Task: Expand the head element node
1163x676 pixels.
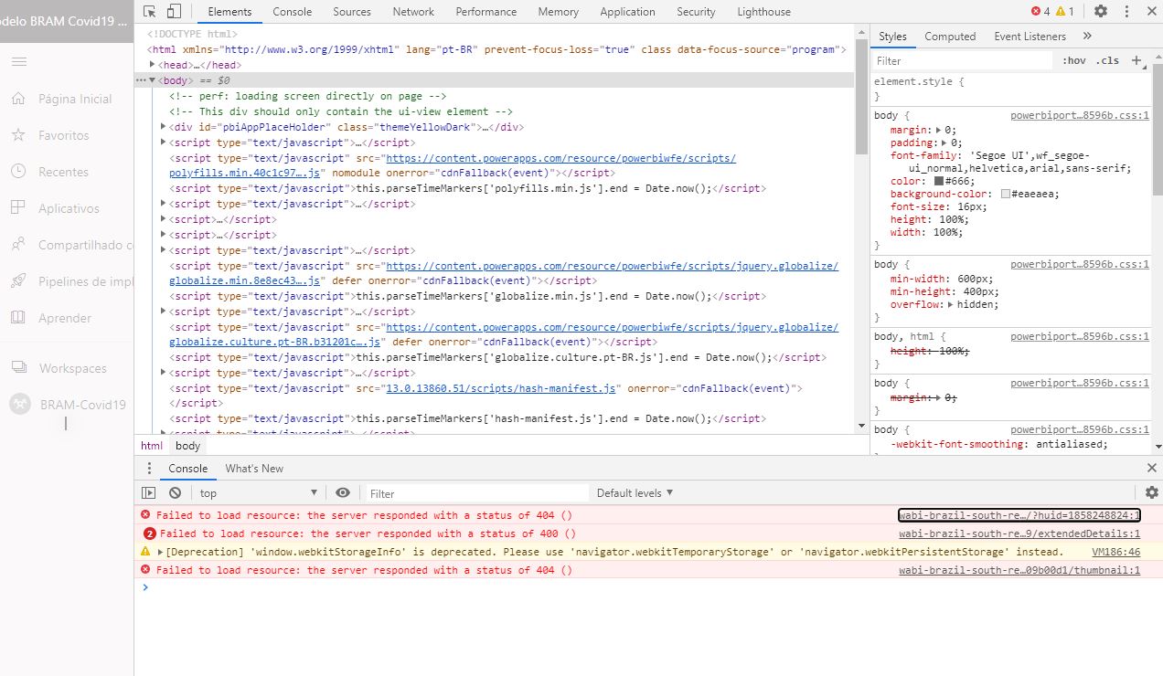Action: tap(153, 65)
